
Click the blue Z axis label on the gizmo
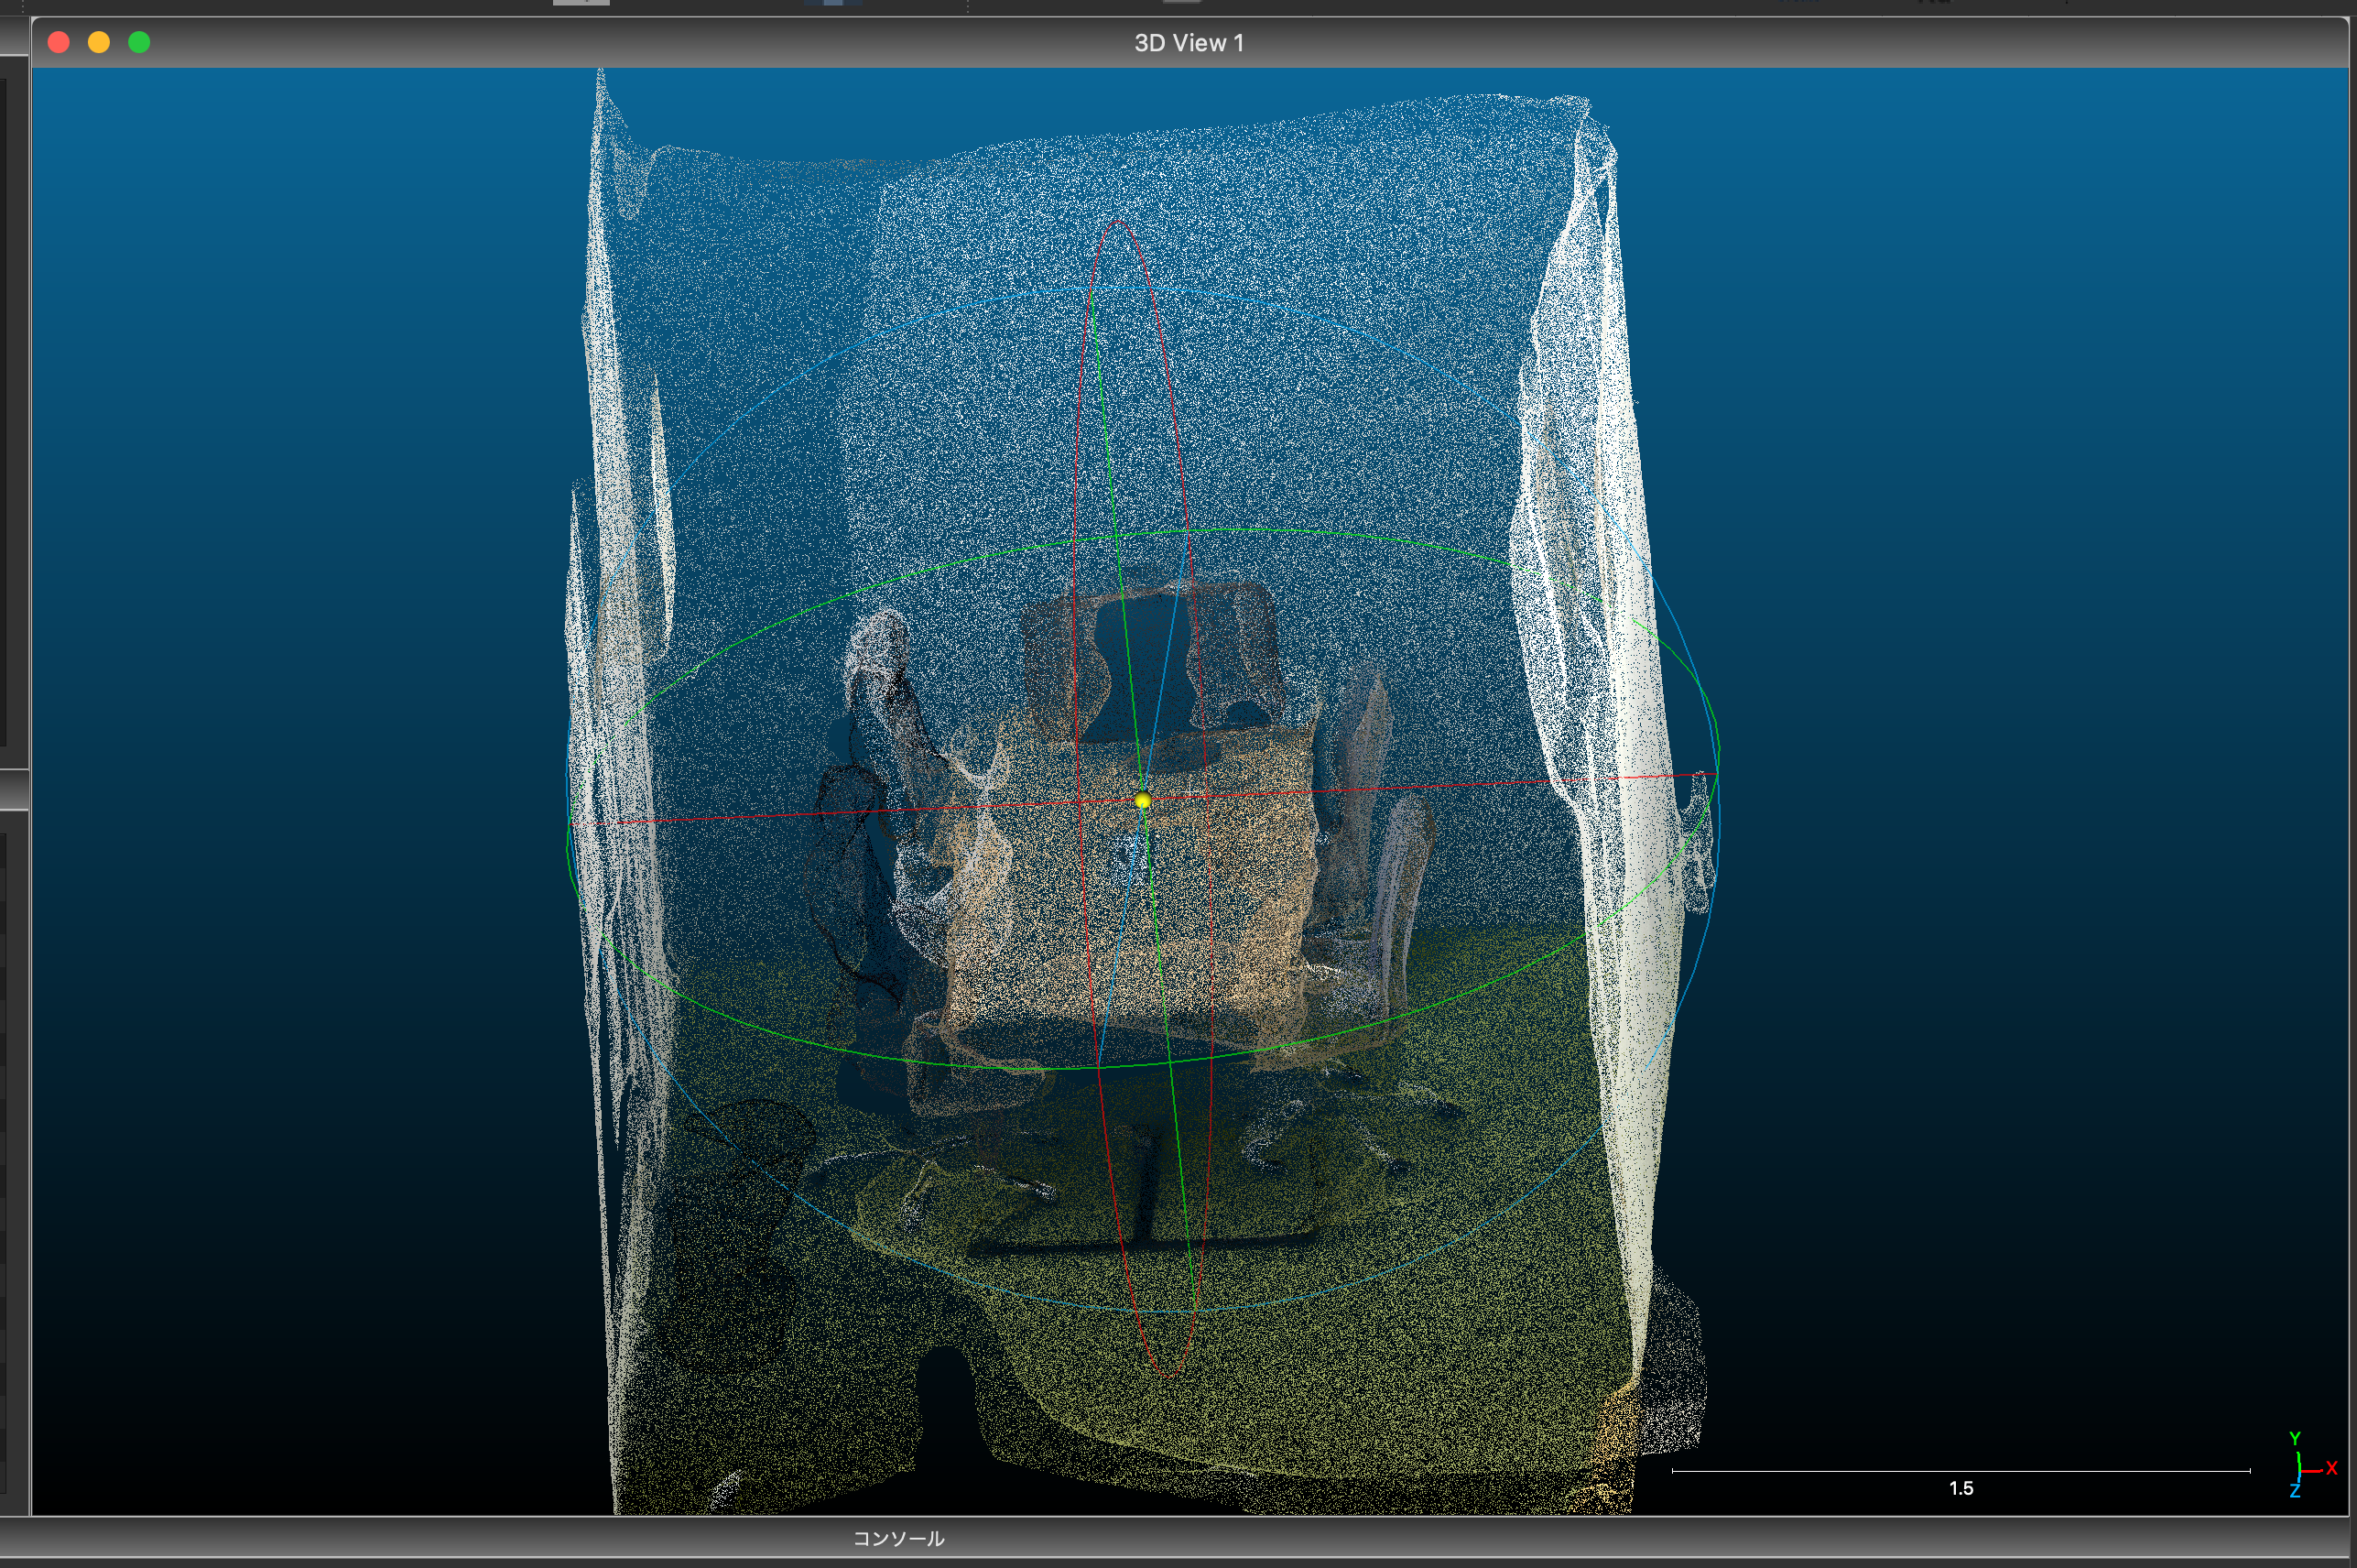pos(2295,1491)
